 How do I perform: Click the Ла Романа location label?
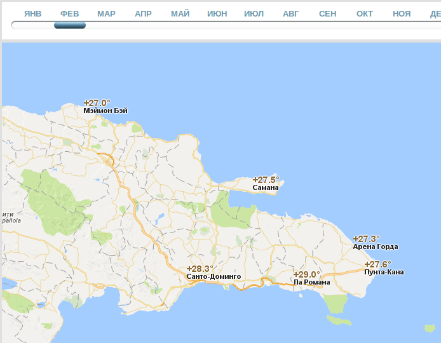(x=311, y=282)
